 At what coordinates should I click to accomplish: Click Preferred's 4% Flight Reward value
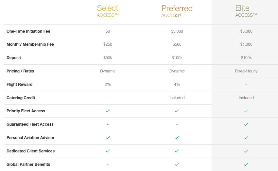tap(177, 85)
